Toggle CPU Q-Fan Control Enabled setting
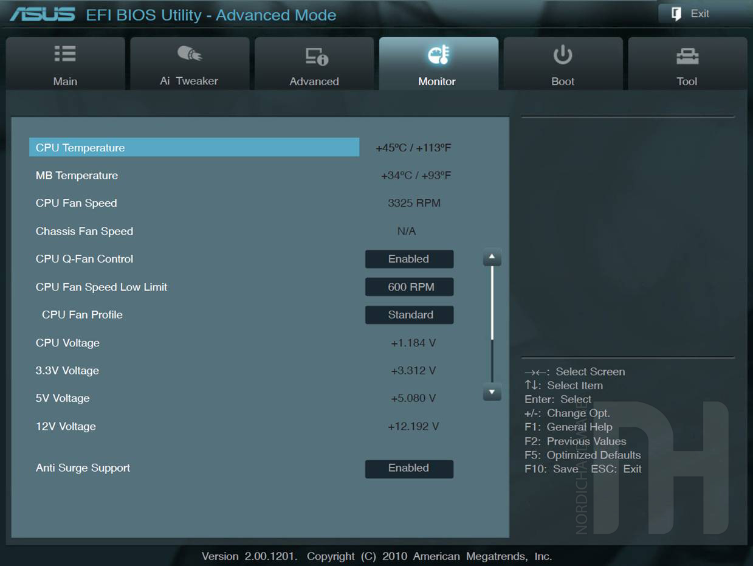The height and width of the screenshot is (566, 753). [409, 259]
